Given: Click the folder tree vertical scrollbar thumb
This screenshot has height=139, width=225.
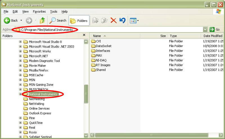Looking at the screenshot, I should [x=86, y=94].
